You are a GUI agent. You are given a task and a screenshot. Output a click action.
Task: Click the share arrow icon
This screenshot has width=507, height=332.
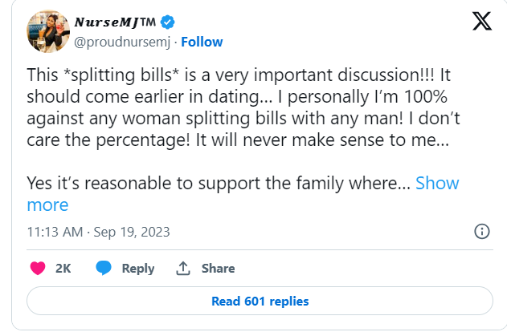pyautogui.click(x=182, y=269)
